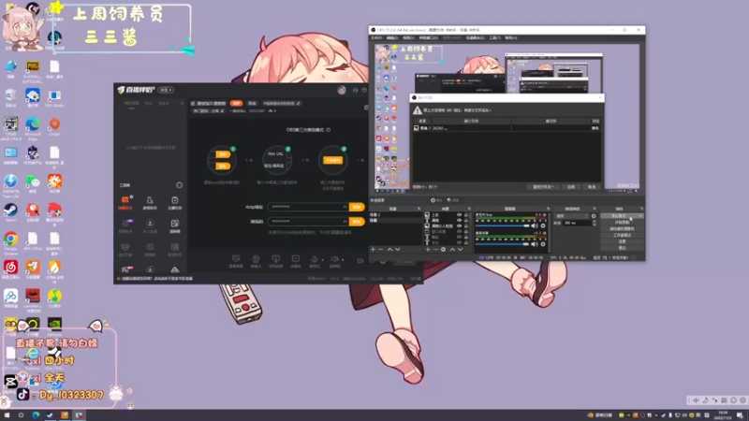The width and height of the screenshot is (749, 421).
Task: Click the profile avatar in streaming companion
Action: tap(342, 90)
